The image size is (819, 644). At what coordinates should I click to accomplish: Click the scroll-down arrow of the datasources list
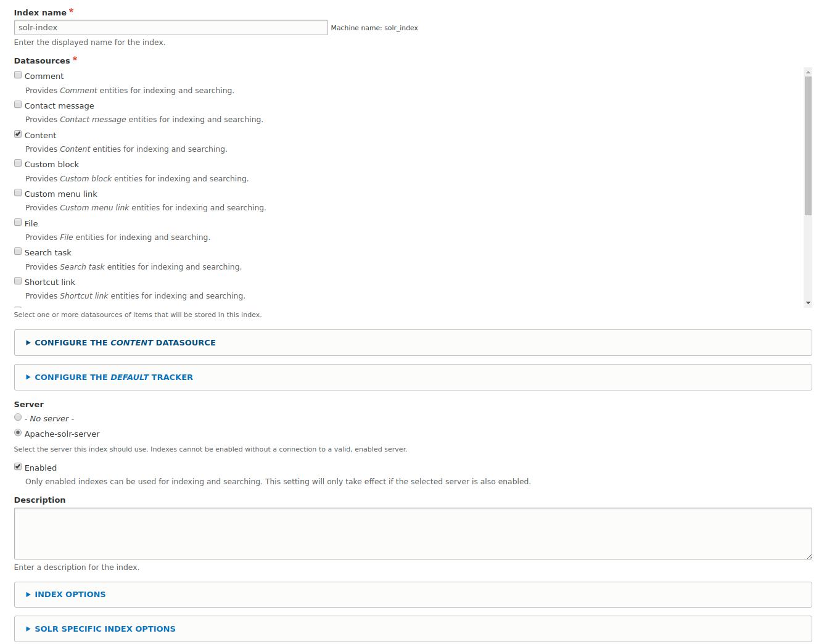tap(808, 302)
